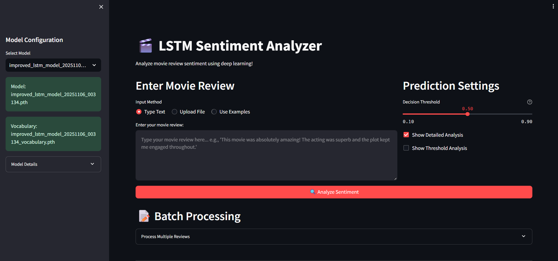
Task: Click the 0.10 slider minimum label
Action: tap(408, 122)
